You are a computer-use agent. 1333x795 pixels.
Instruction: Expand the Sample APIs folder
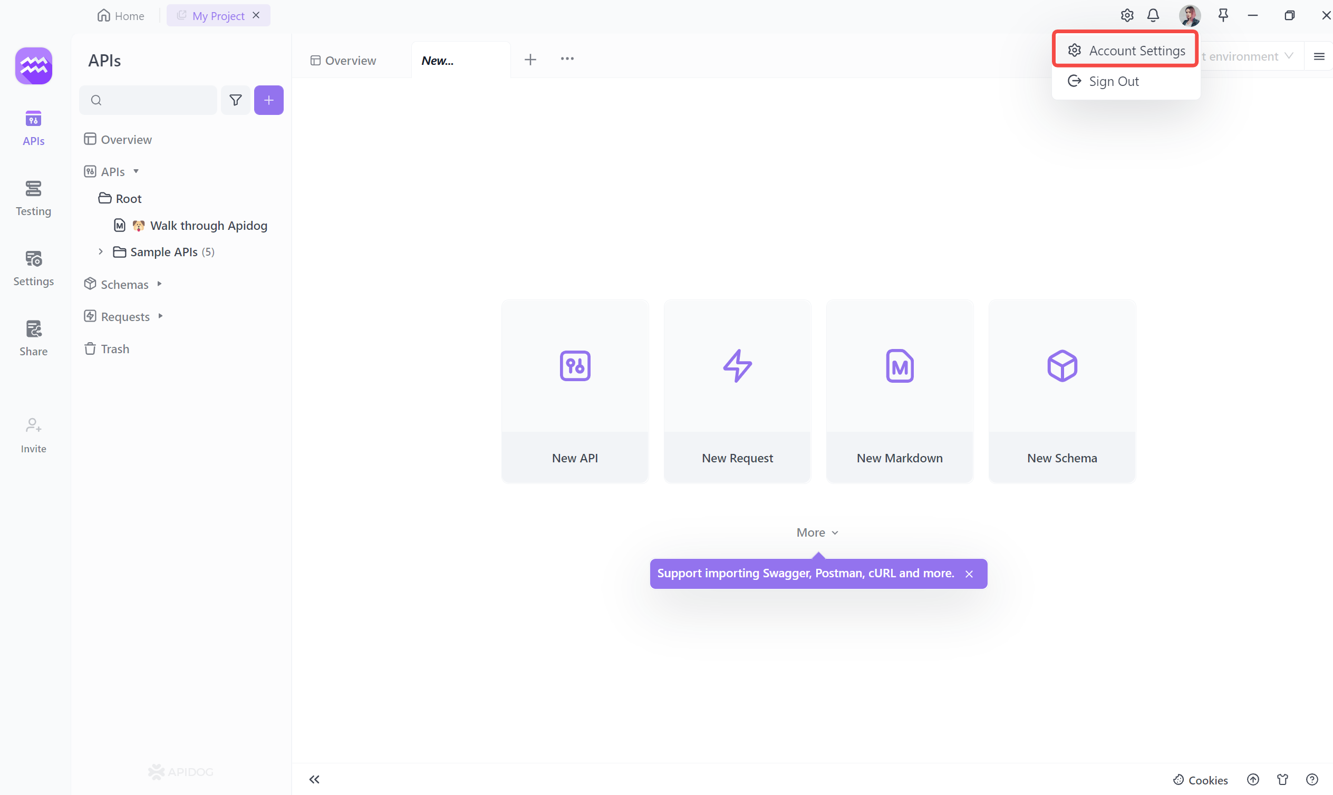tap(100, 252)
